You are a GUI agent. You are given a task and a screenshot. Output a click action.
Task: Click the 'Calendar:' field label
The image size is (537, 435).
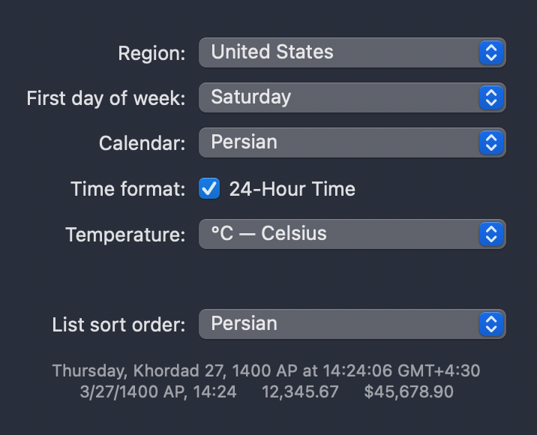tap(142, 143)
